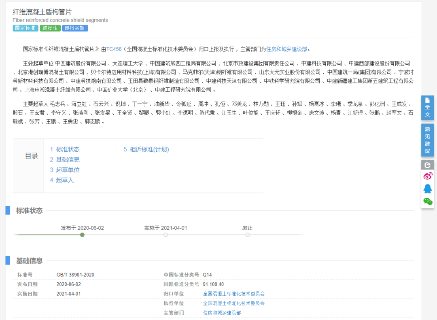Click the 废止 timeline marker dot

pos(247,235)
